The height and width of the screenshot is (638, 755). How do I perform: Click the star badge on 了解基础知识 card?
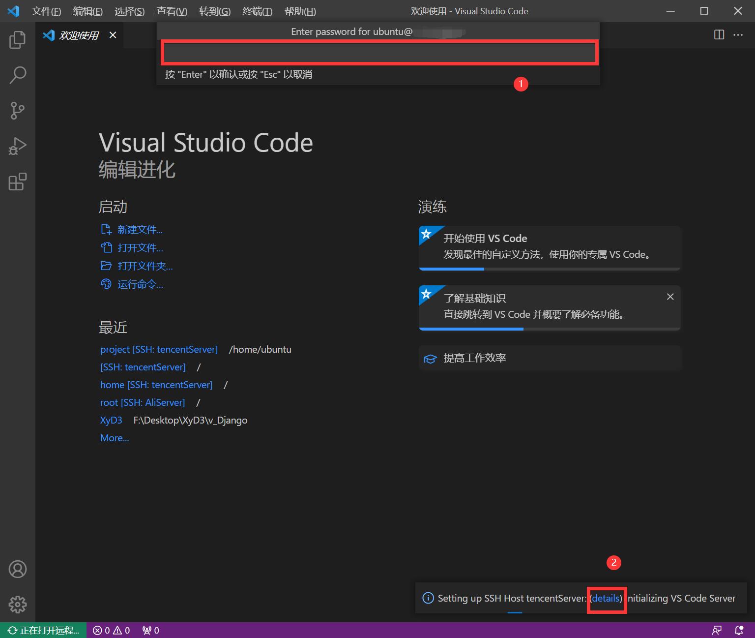point(427,294)
